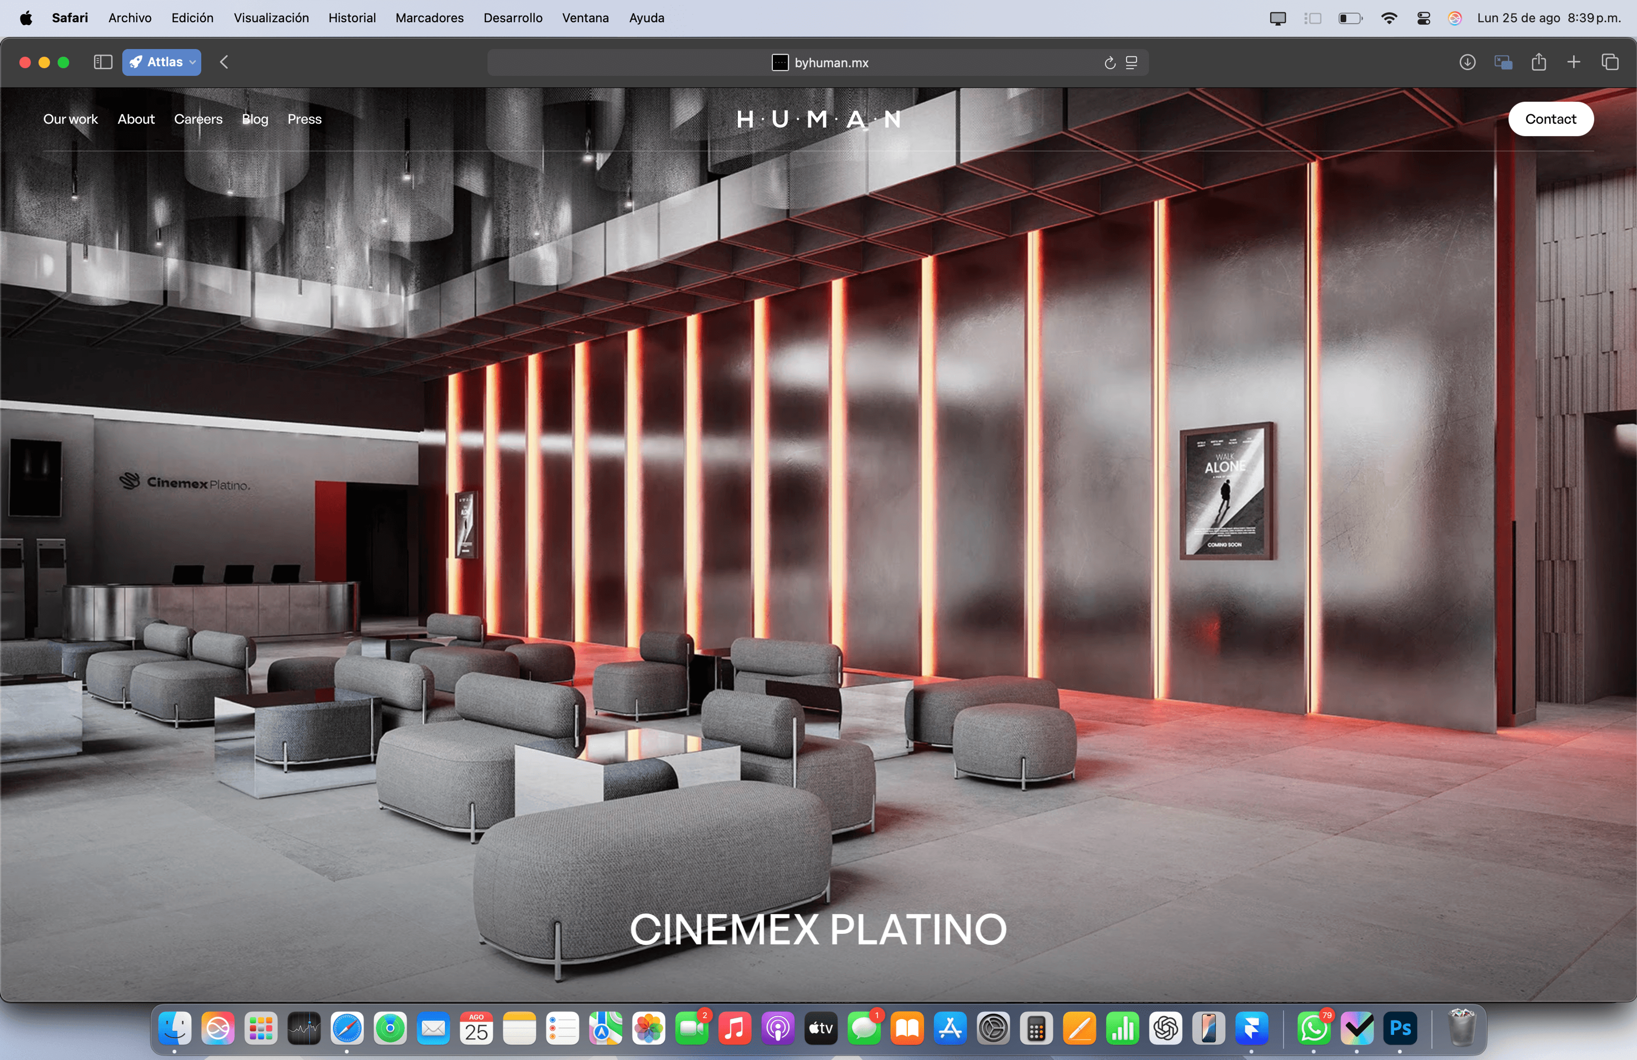The width and height of the screenshot is (1637, 1060).
Task: Open Control Center in the menu bar
Action: tap(1424, 19)
